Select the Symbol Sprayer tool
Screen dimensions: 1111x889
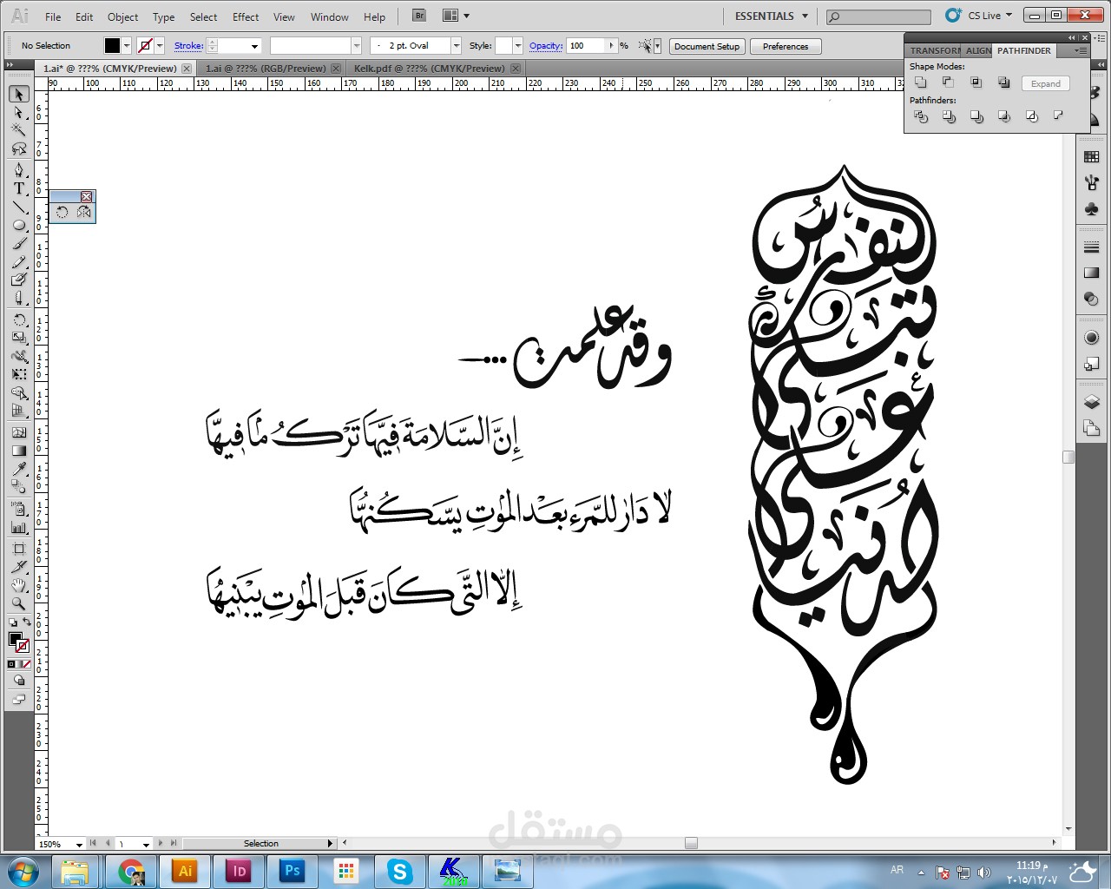click(x=18, y=509)
